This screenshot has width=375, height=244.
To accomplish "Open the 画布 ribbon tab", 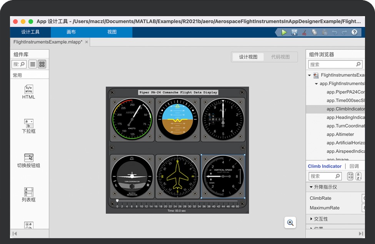I will [x=71, y=32].
